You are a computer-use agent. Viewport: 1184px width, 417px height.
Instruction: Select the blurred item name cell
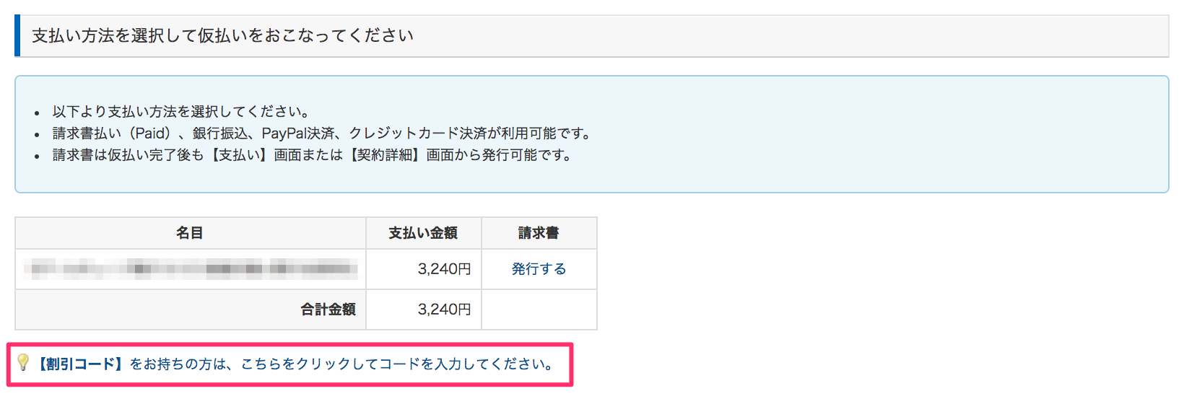191,269
